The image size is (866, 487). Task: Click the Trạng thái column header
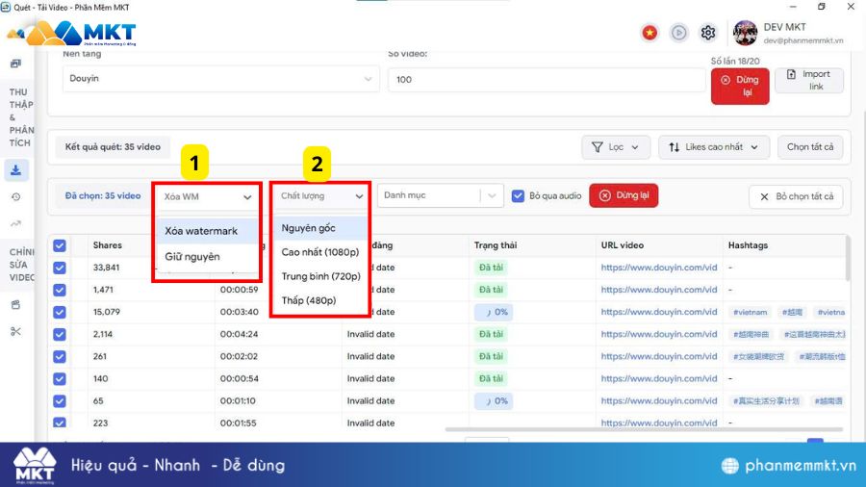pyautogui.click(x=496, y=245)
